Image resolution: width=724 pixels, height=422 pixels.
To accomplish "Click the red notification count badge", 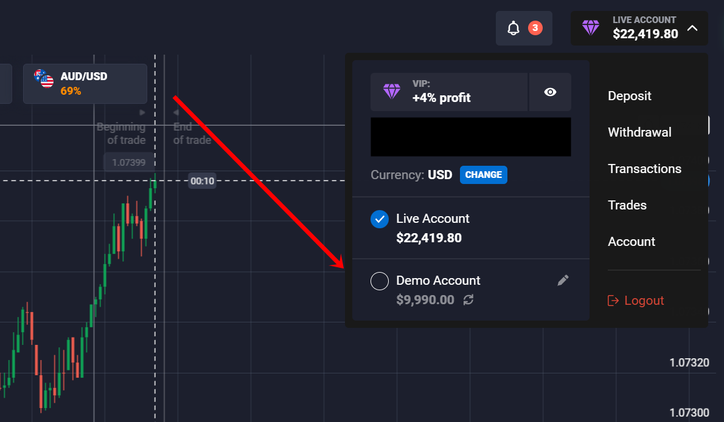I will [x=535, y=27].
